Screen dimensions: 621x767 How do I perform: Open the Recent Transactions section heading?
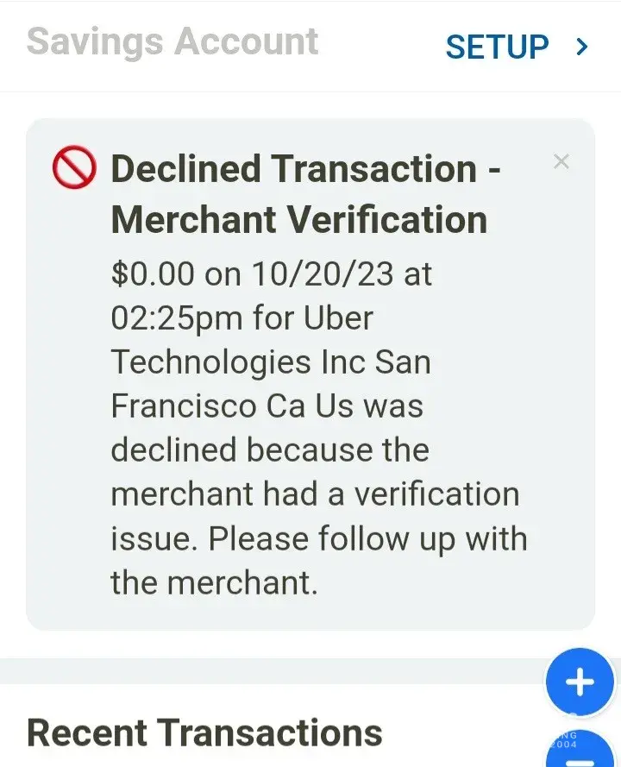coord(204,732)
